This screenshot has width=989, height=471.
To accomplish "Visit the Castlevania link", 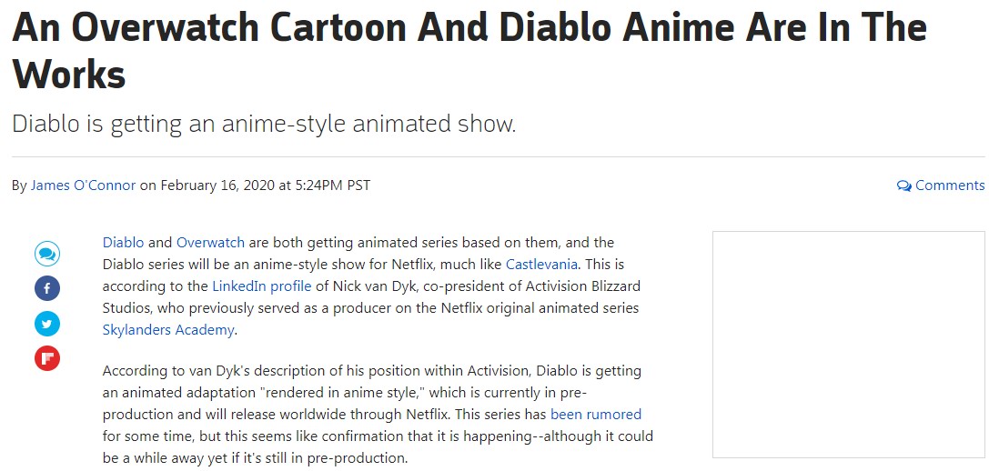I will (x=544, y=265).
